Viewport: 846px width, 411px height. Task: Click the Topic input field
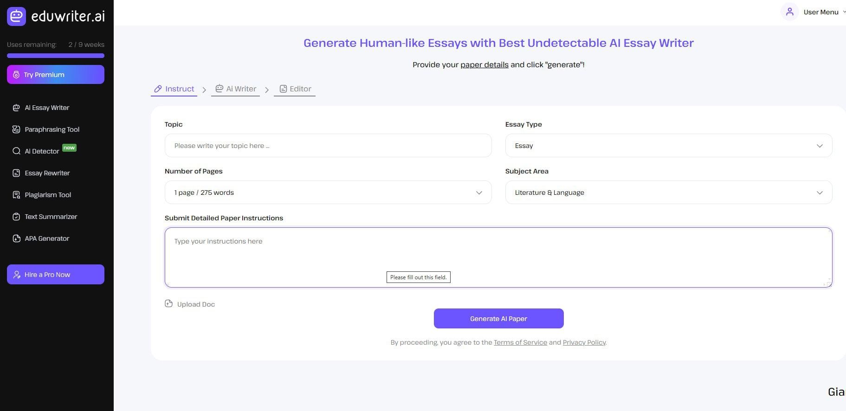coord(328,146)
